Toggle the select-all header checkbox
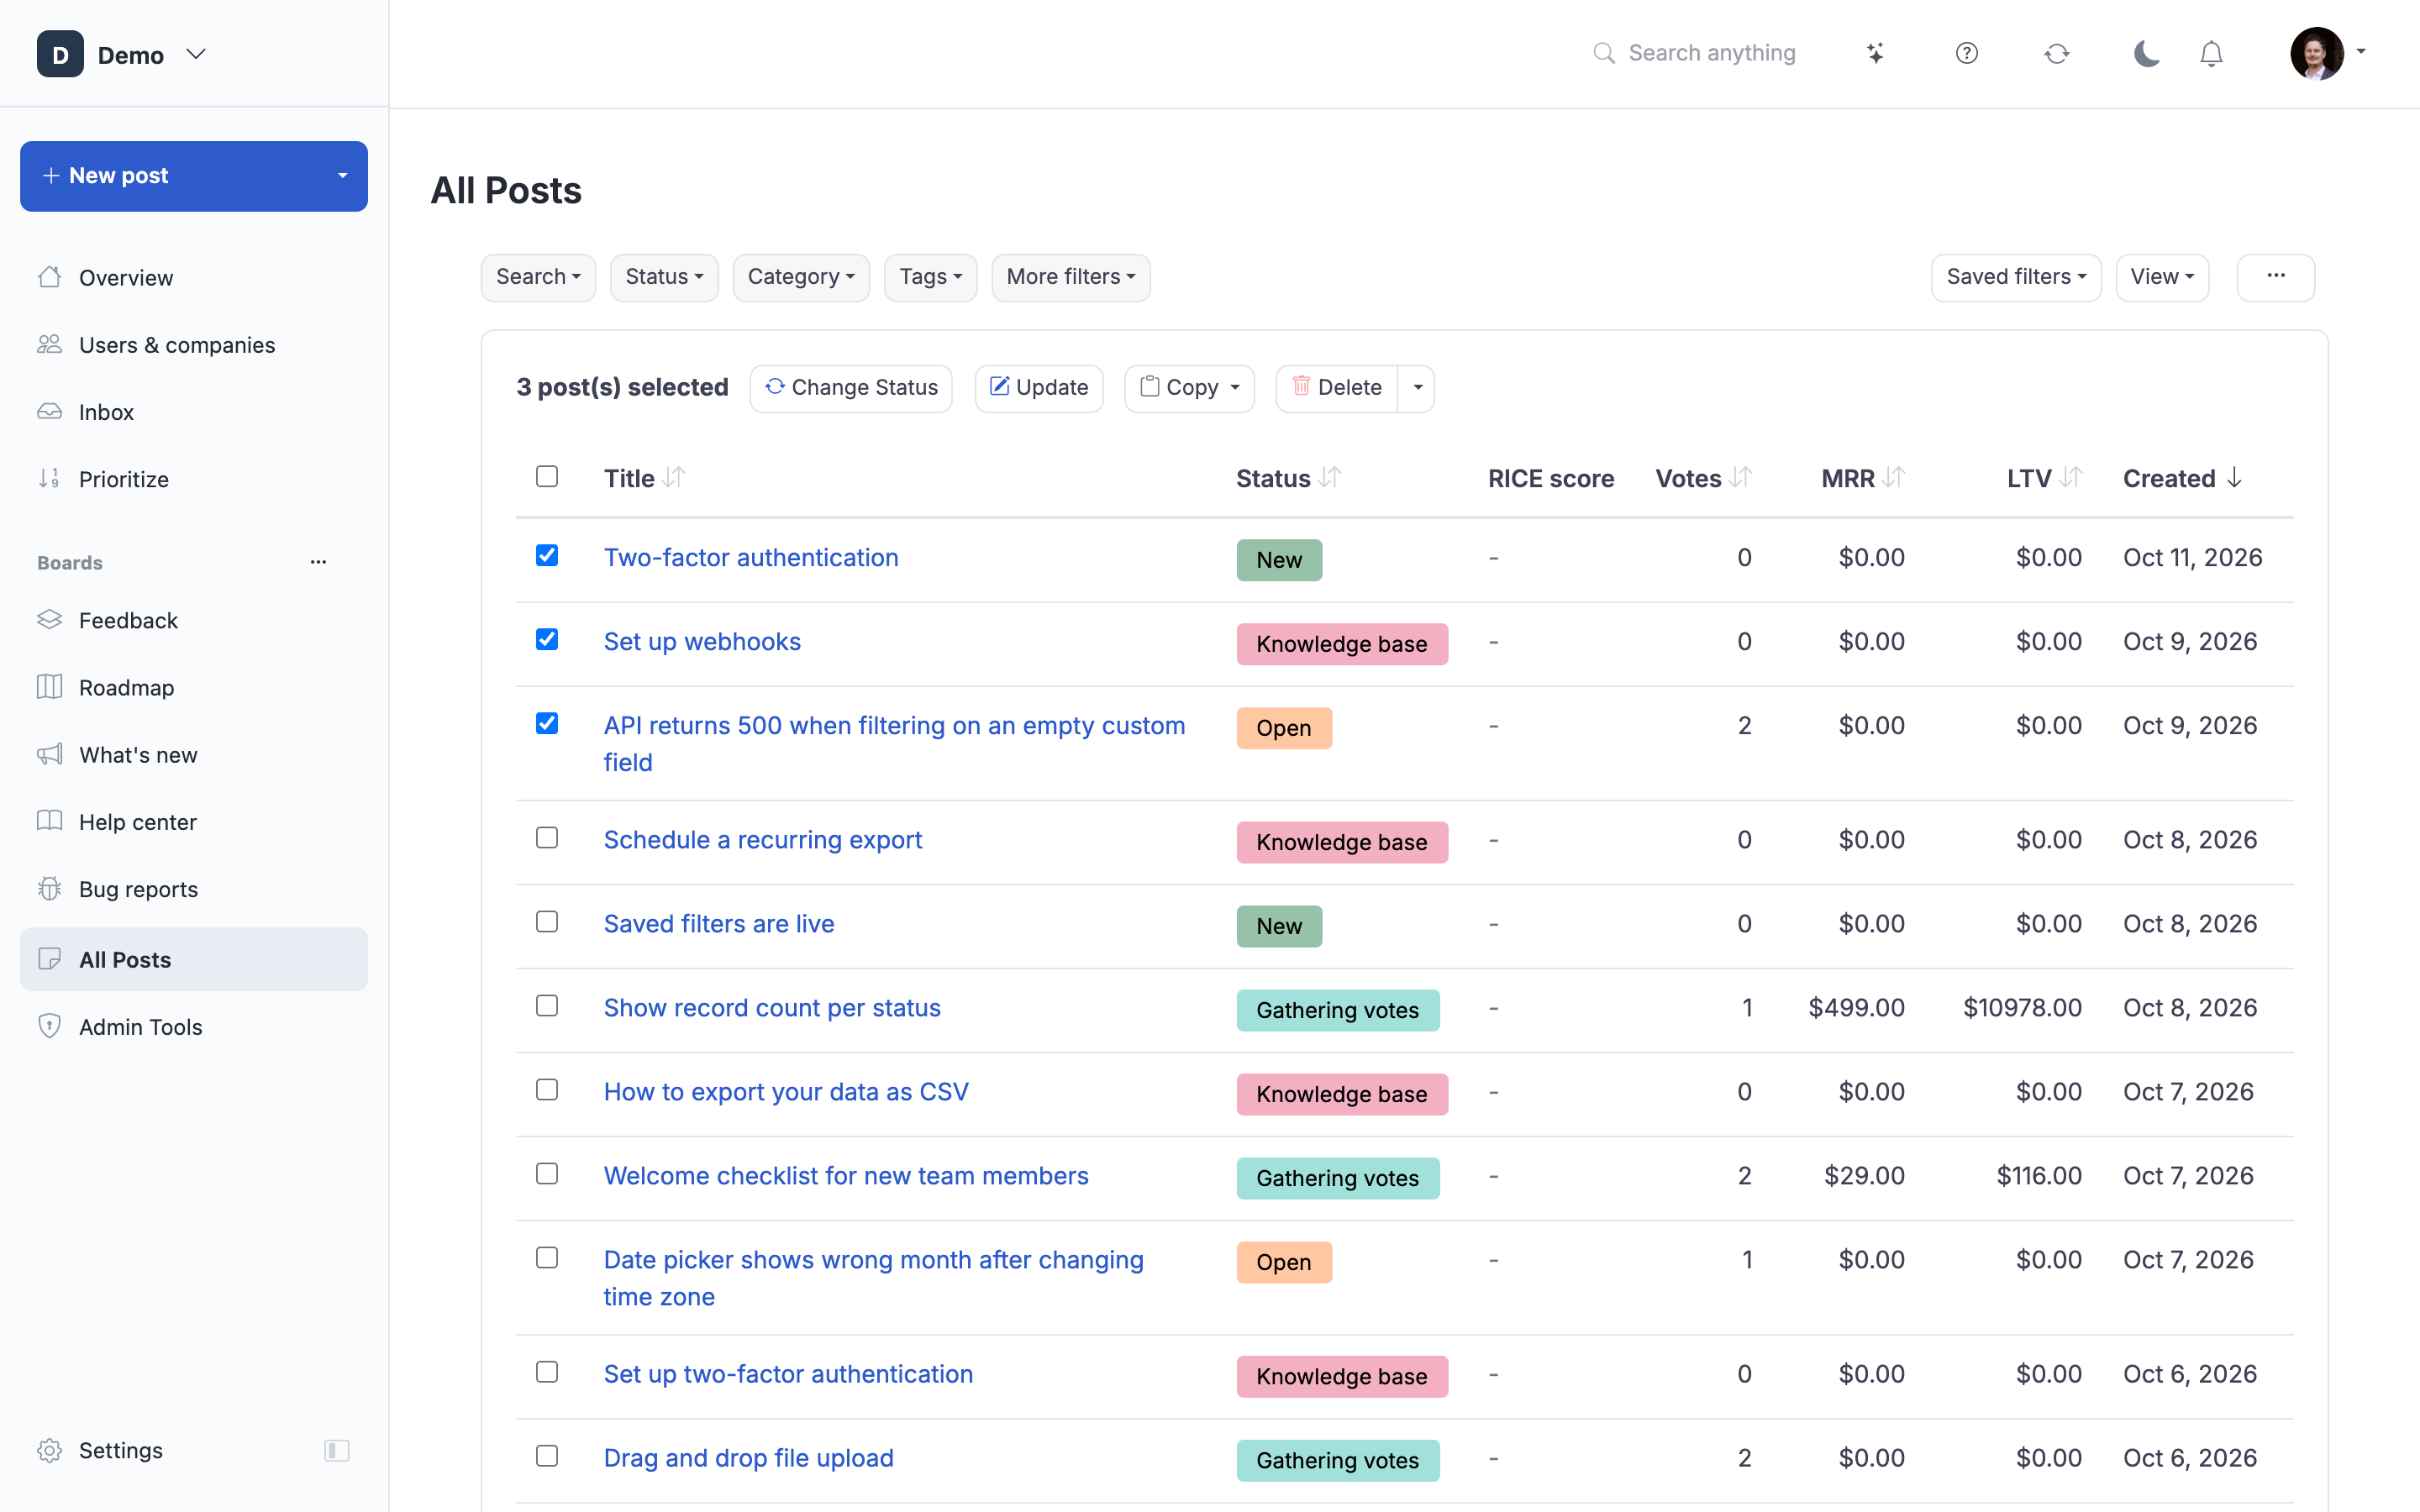Viewport: 2420px width, 1512px height. pos(547,476)
